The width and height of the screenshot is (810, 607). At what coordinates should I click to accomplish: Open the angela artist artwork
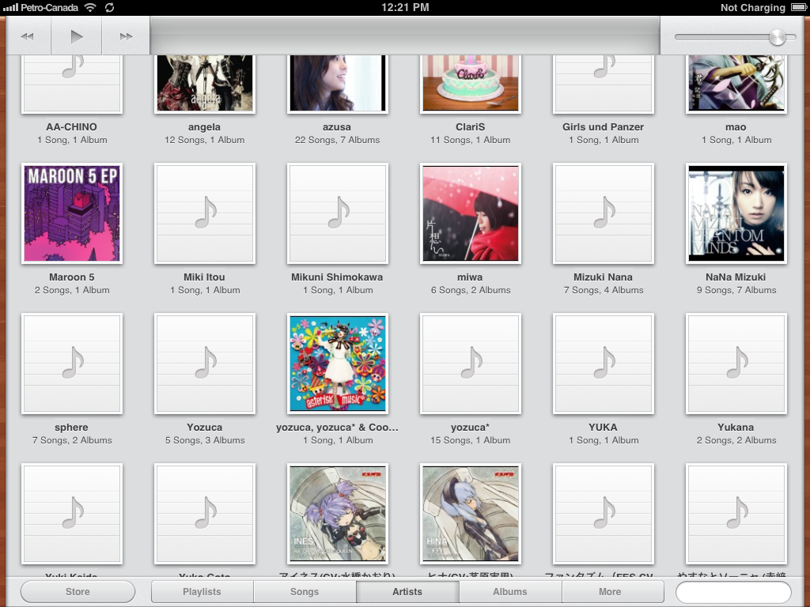tap(205, 84)
